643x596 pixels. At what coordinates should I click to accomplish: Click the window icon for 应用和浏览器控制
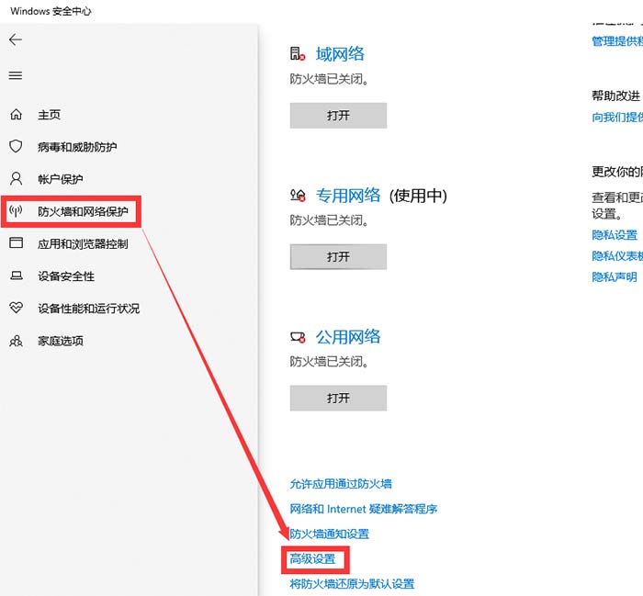click(16, 243)
